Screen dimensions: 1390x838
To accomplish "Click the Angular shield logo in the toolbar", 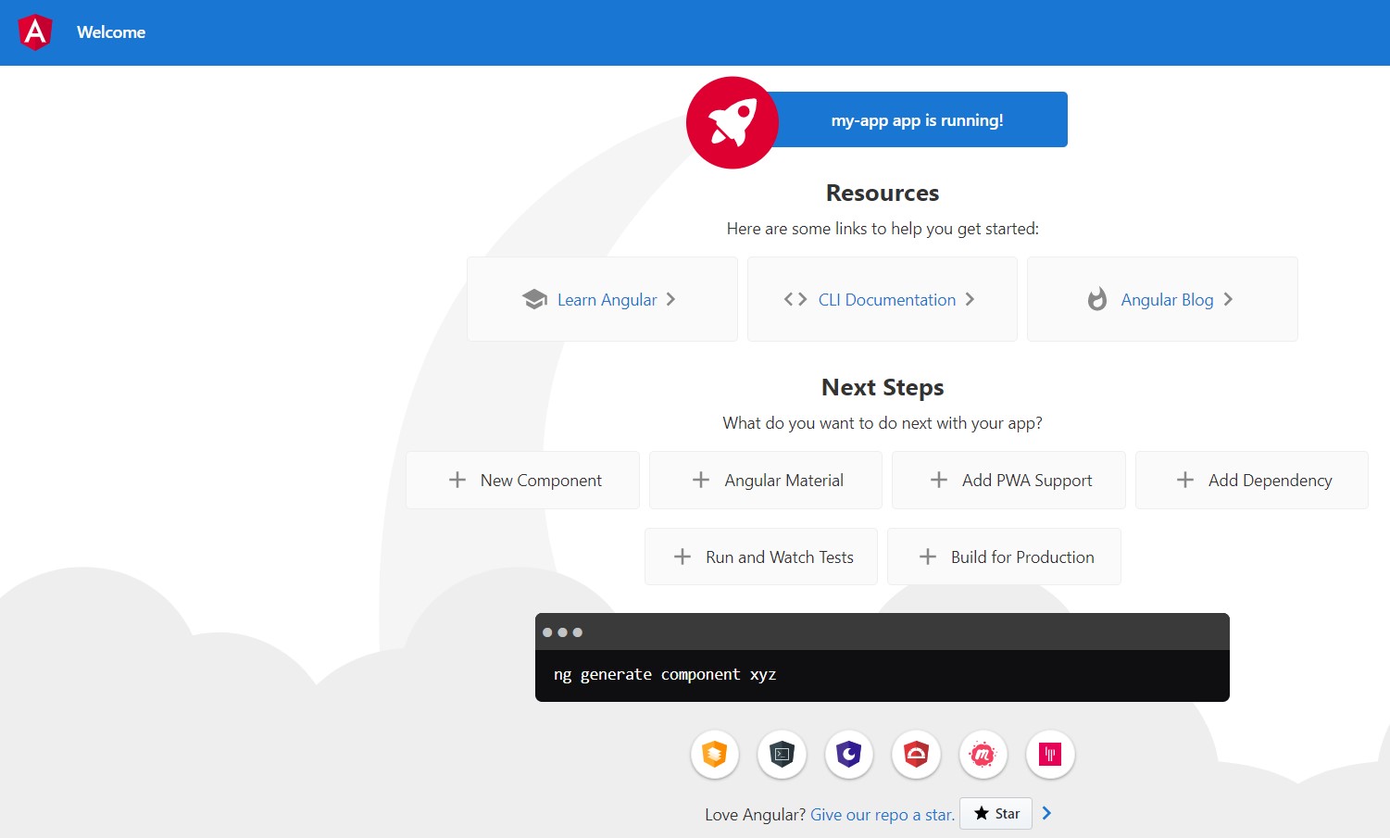I will 35,32.
